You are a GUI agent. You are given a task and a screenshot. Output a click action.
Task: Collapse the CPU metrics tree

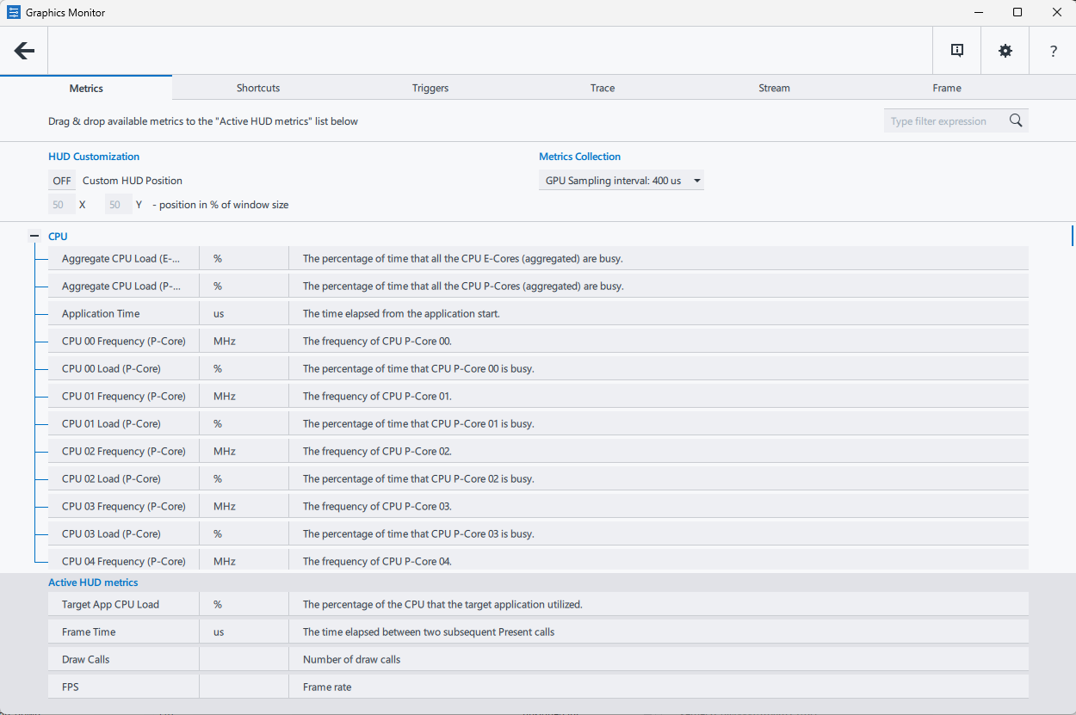[34, 236]
